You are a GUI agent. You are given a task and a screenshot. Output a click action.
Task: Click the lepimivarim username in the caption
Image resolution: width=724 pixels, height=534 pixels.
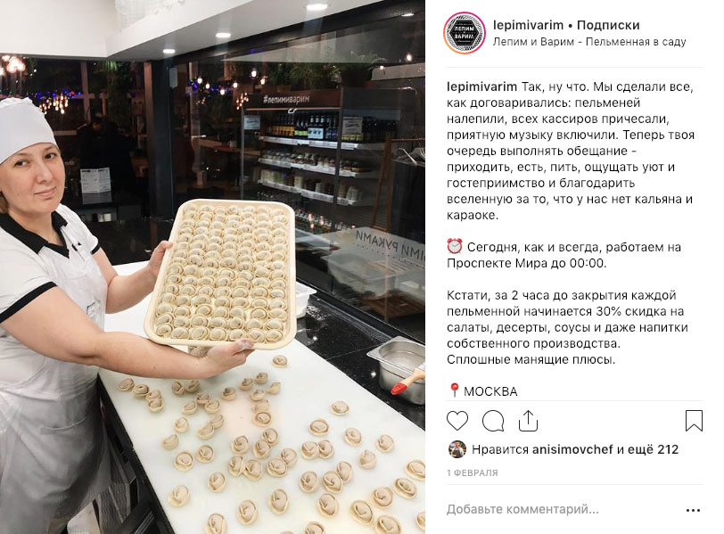tap(481, 86)
